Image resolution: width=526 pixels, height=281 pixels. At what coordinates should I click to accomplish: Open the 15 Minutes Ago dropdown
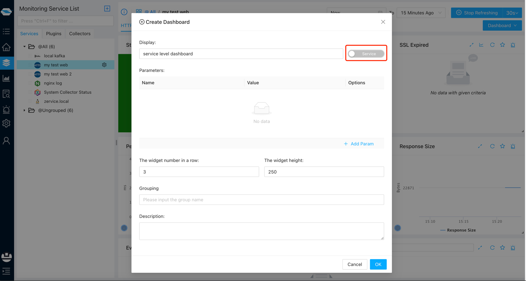[421, 13]
